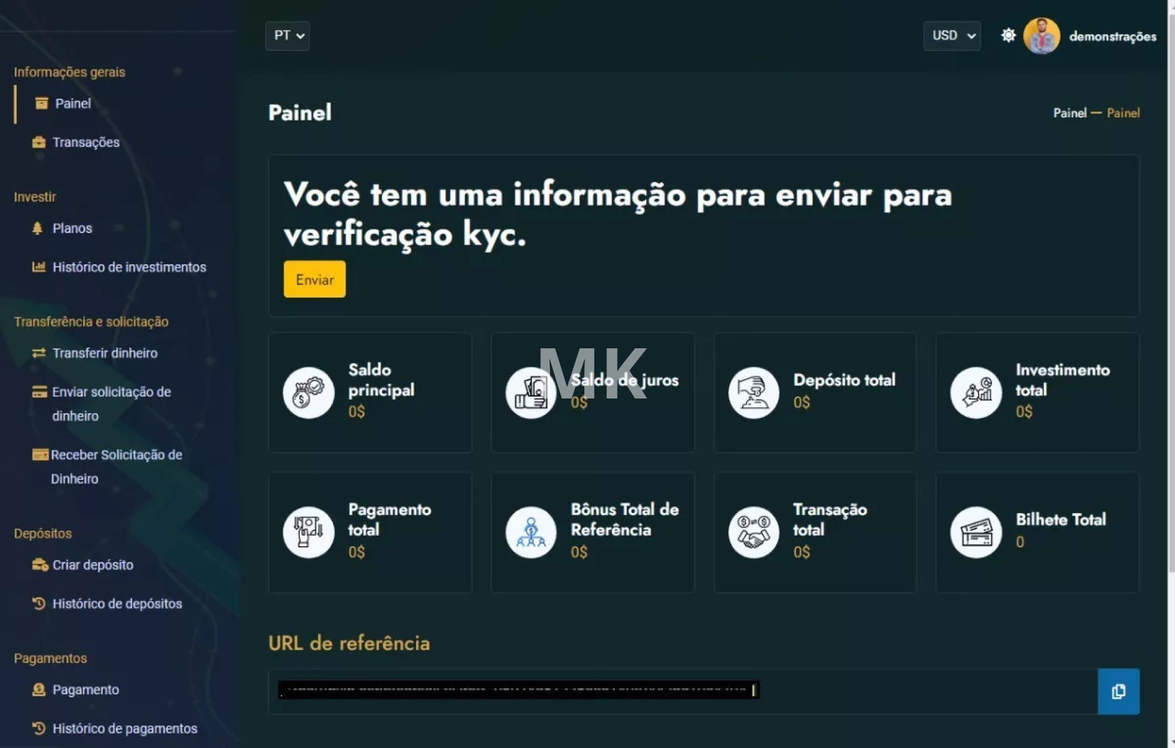This screenshot has width=1175, height=748.
Task: Open the PT language dropdown
Action: pos(287,35)
